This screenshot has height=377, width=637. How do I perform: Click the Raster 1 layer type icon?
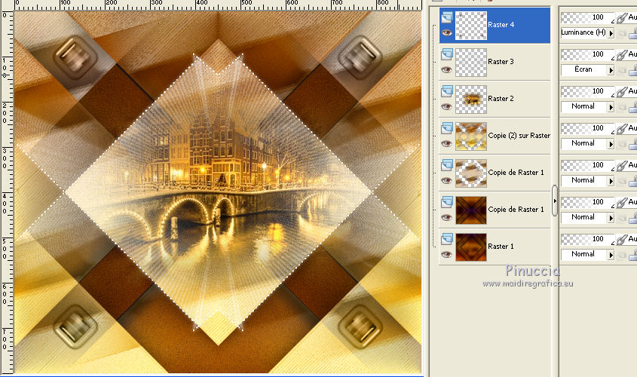[447, 239]
